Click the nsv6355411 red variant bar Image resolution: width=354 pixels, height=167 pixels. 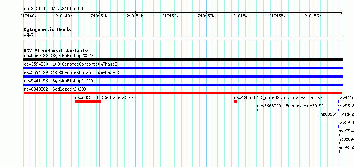(x=88, y=101)
